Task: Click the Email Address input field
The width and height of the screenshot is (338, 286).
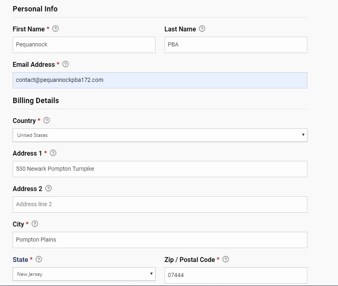Action: coord(160,80)
